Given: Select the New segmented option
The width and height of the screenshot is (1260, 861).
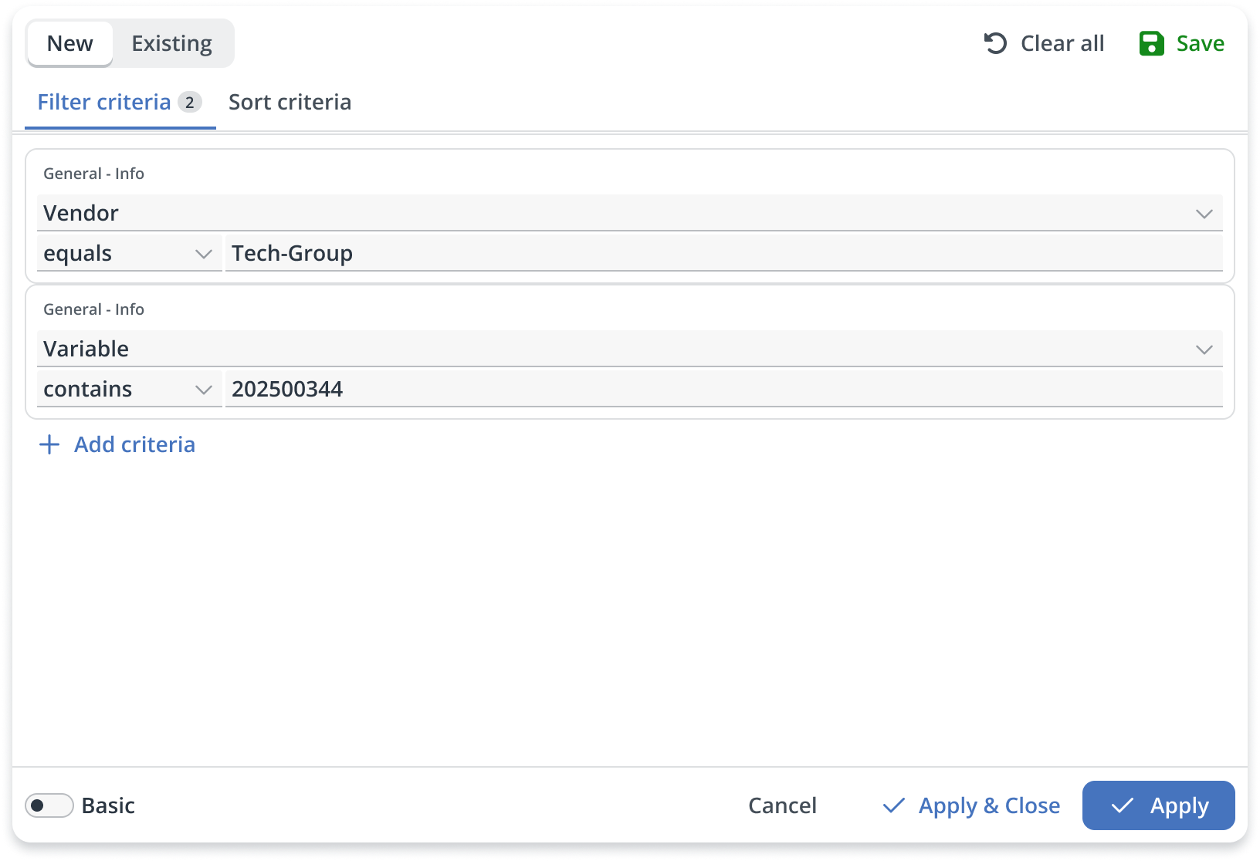Looking at the screenshot, I should point(70,43).
